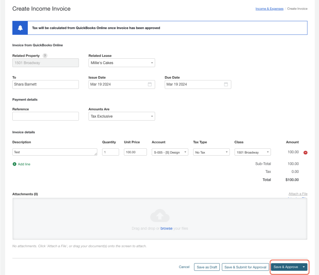Click the upload cloud in attachments area

(159, 215)
